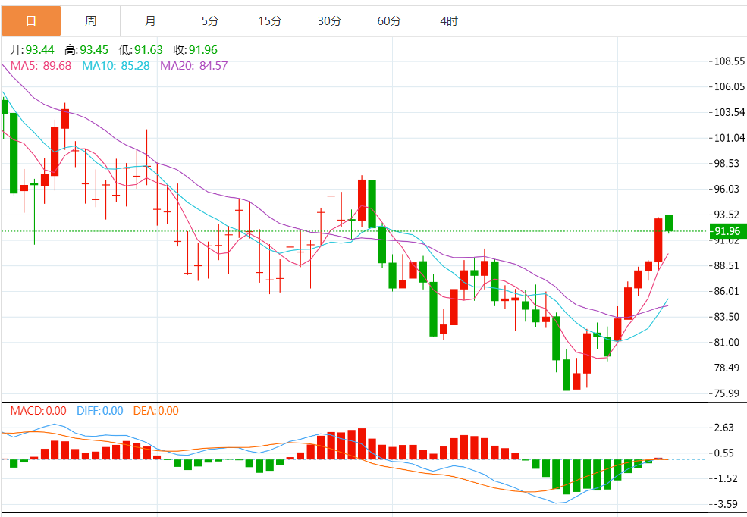The image size is (747, 517).
Task: Switch to the 周 weekly tab
Action: point(90,21)
